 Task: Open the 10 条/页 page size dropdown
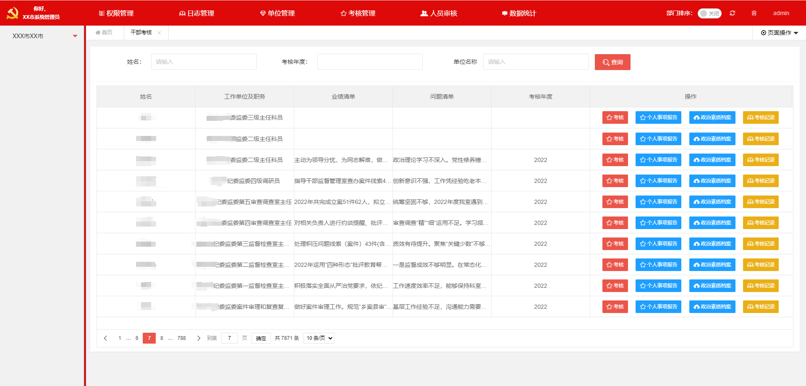319,338
